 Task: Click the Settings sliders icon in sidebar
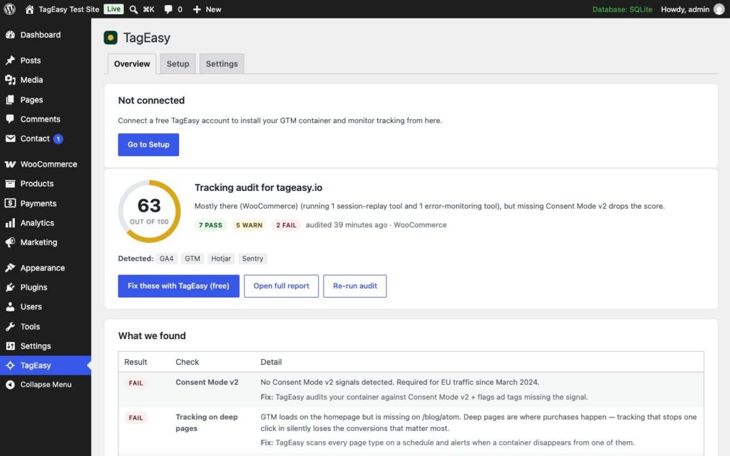(x=10, y=346)
